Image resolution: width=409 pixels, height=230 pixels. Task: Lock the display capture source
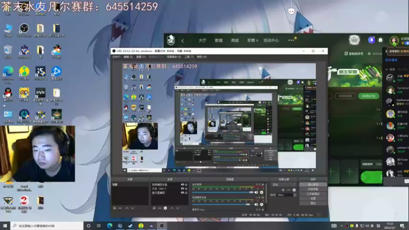click(186, 193)
